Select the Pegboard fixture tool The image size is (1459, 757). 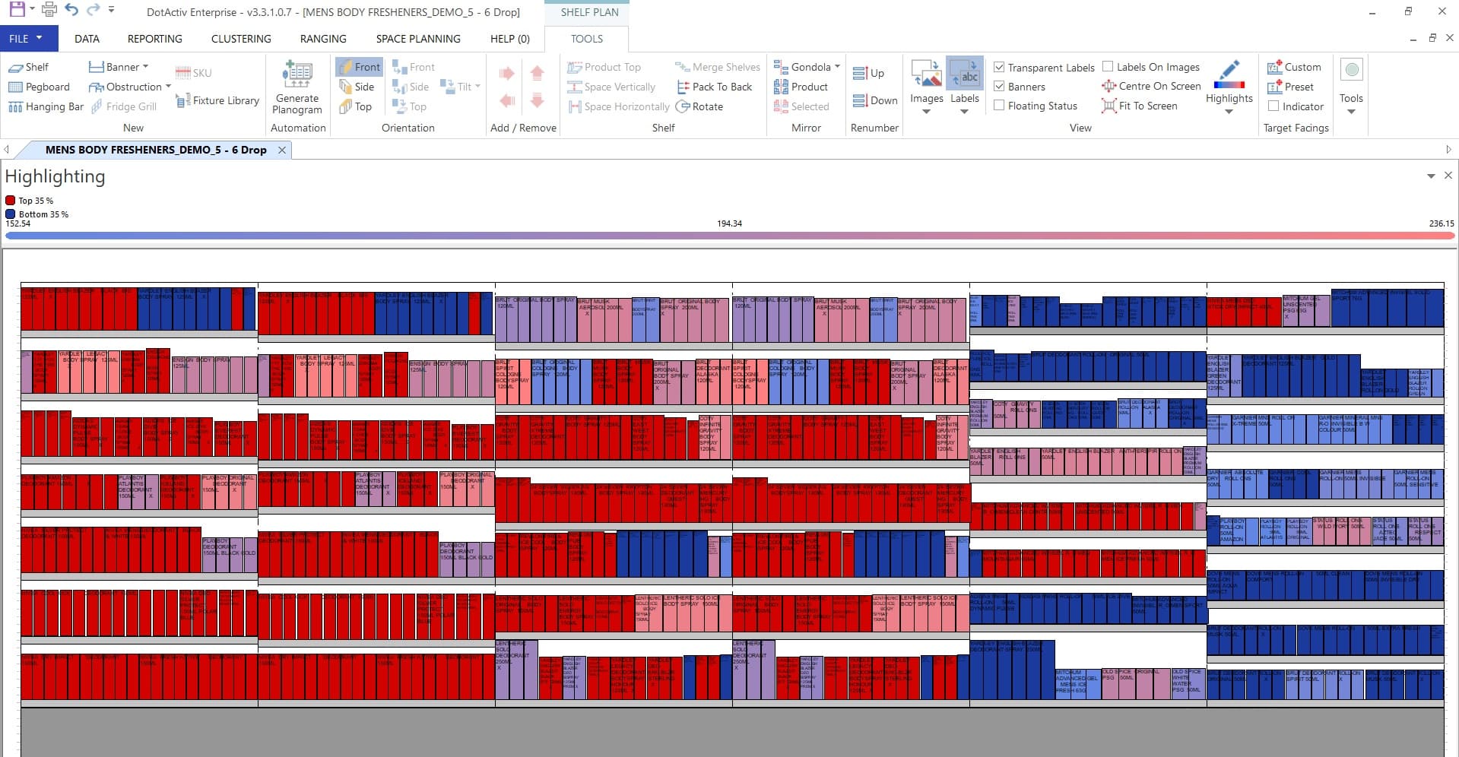click(39, 87)
